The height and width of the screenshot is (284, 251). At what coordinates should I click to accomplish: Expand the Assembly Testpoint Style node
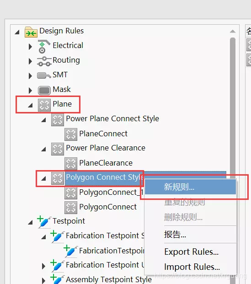click(x=43, y=280)
